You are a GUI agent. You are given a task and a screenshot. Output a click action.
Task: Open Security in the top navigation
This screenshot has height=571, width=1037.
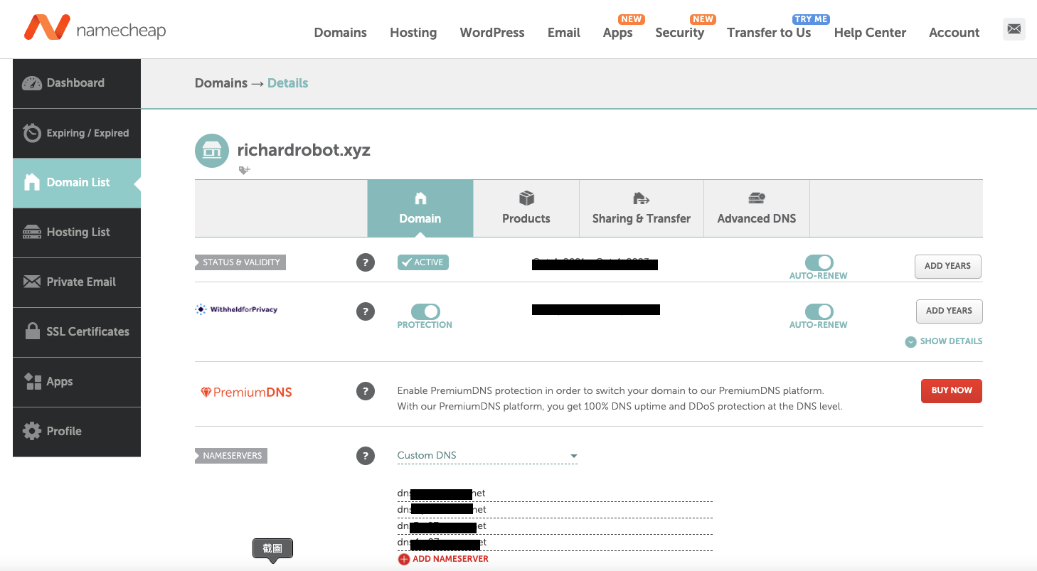[680, 33]
